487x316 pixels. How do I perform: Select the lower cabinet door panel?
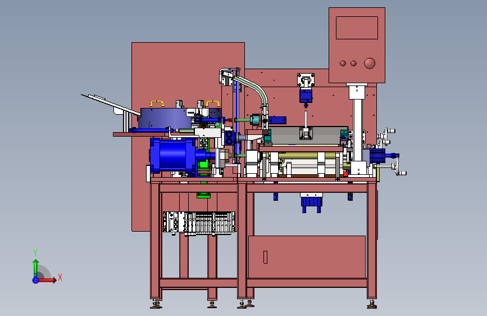[307, 257]
